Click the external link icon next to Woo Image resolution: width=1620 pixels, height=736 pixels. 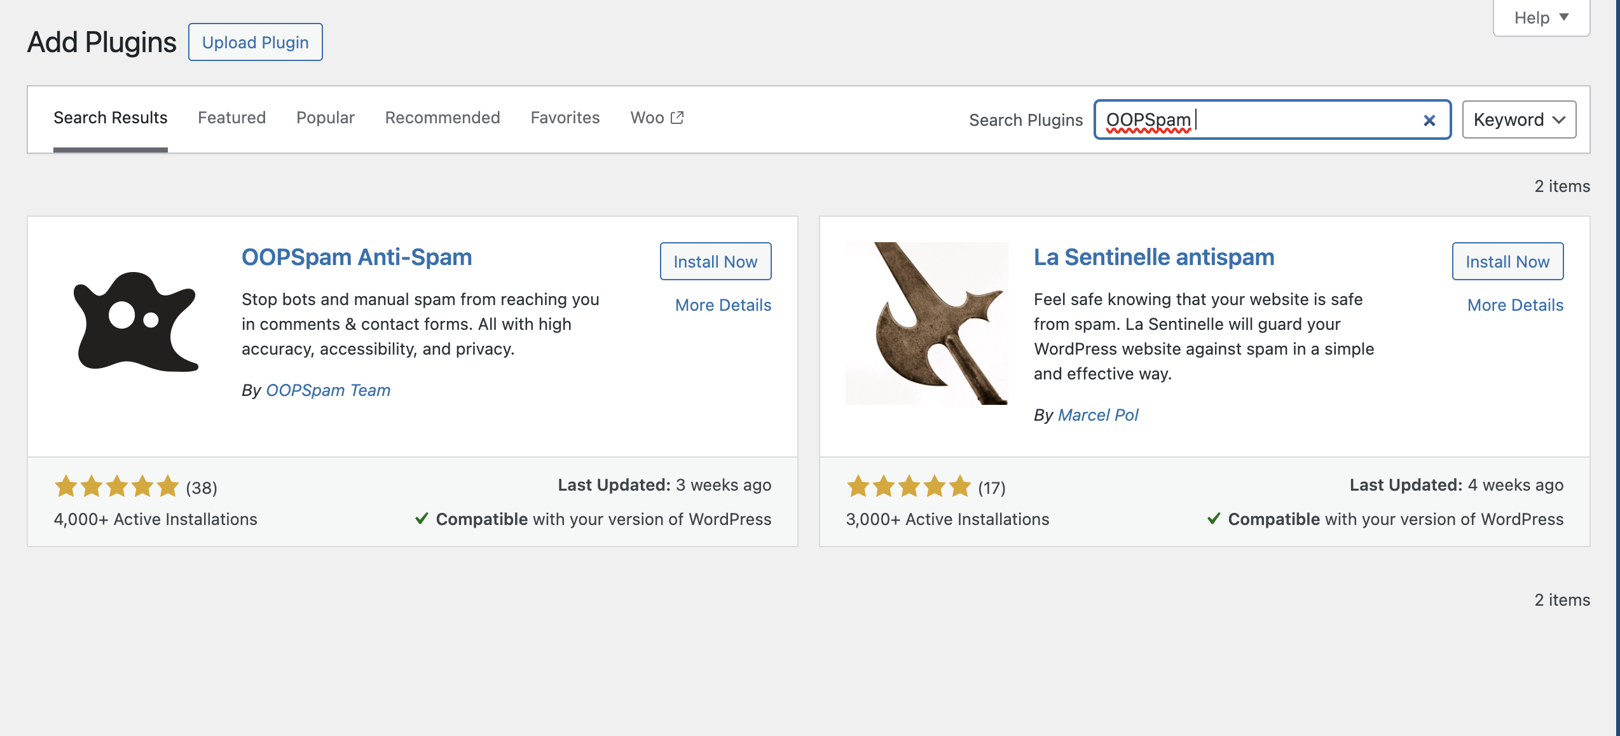click(676, 116)
